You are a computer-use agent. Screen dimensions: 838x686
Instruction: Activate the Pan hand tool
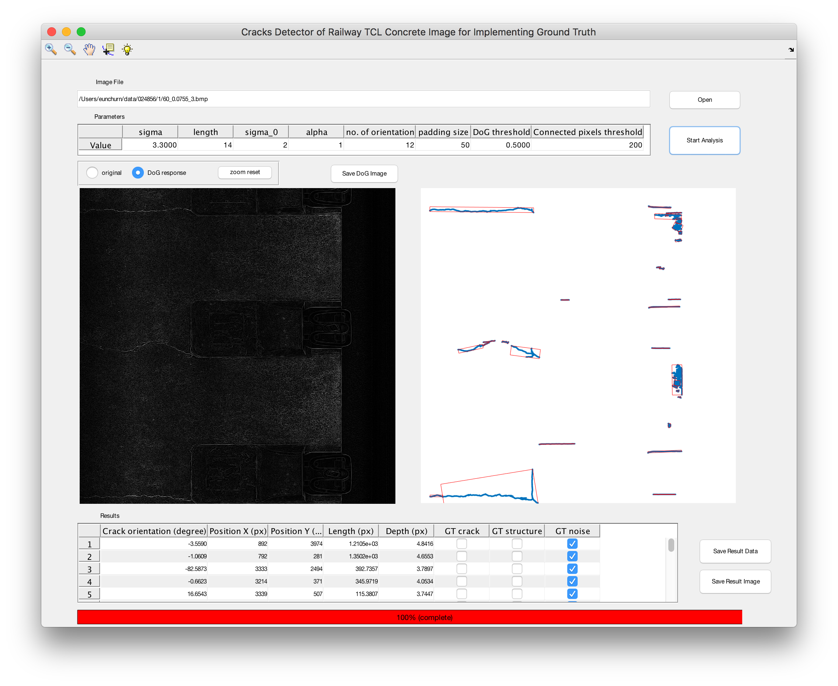click(x=89, y=49)
